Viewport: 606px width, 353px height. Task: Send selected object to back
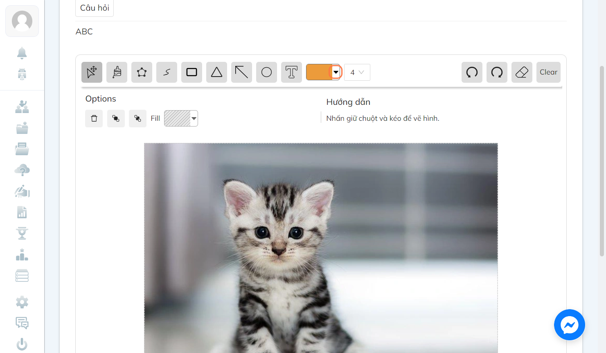point(137,118)
